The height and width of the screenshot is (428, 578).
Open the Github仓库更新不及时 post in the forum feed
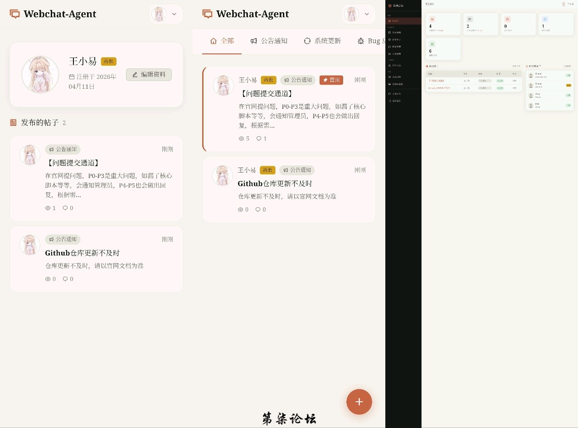click(x=275, y=183)
